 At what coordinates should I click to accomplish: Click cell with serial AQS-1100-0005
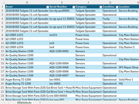point(62,51)
